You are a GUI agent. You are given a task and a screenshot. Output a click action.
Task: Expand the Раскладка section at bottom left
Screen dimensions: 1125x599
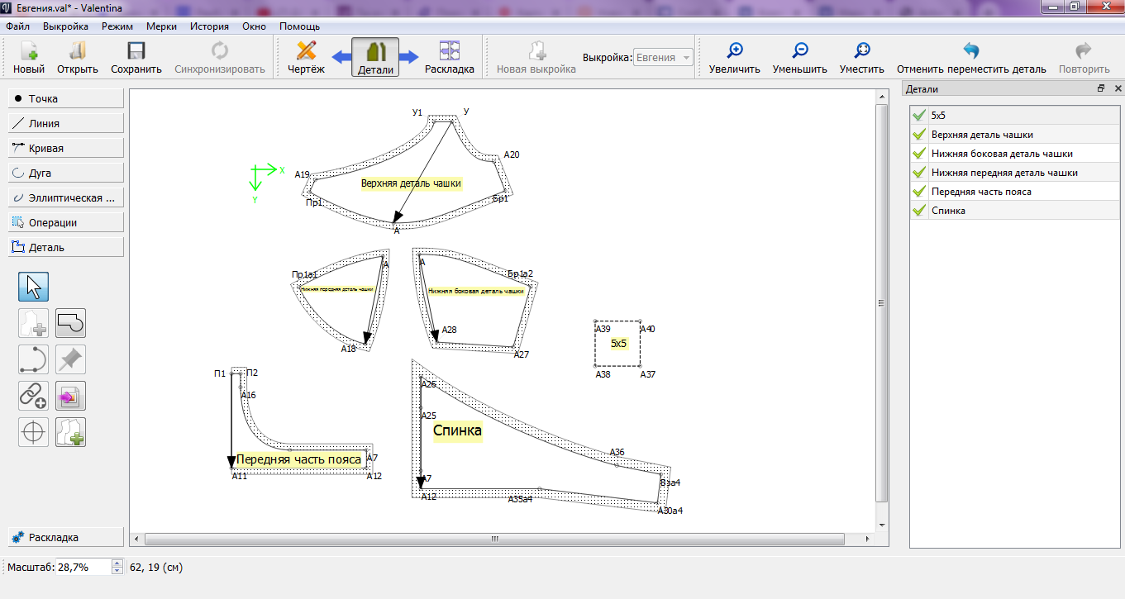pos(65,537)
